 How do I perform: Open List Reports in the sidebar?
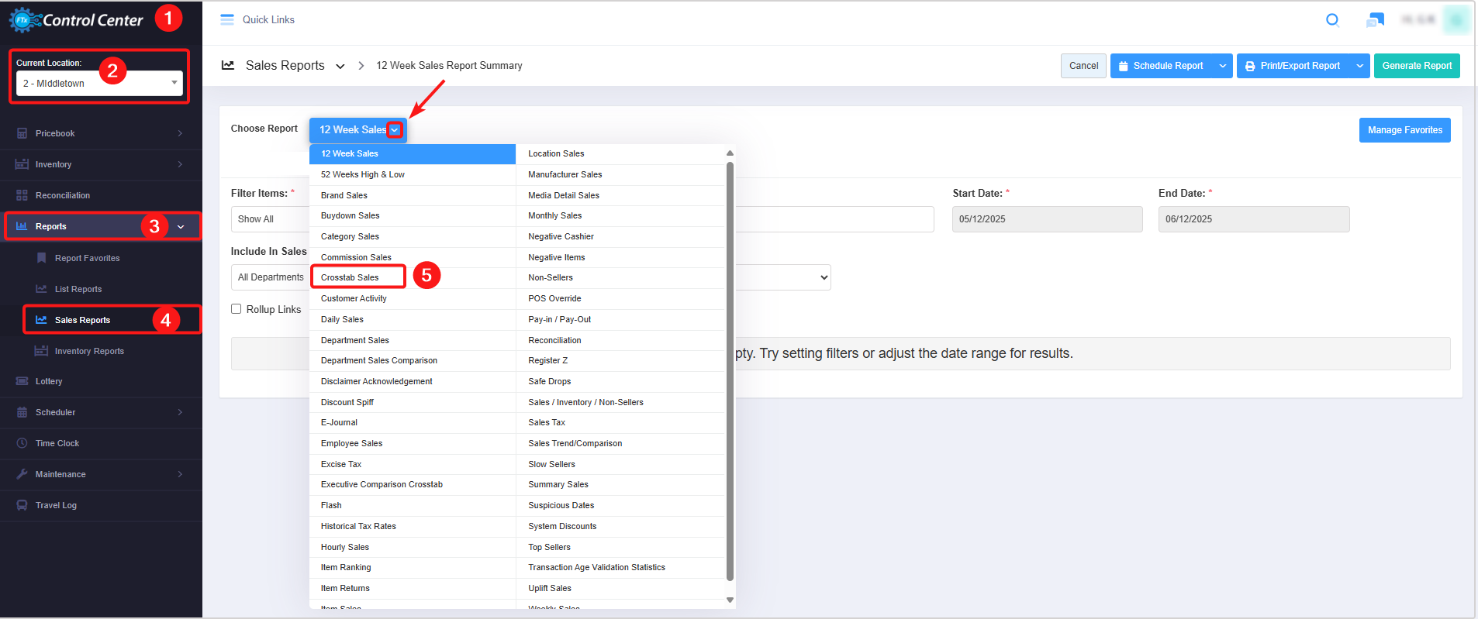(78, 289)
